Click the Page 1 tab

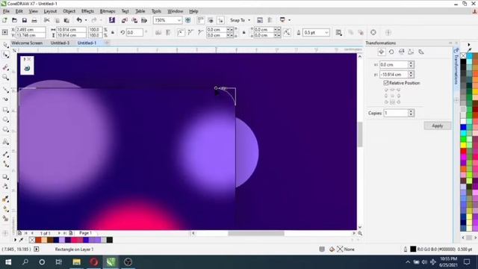tap(85, 233)
